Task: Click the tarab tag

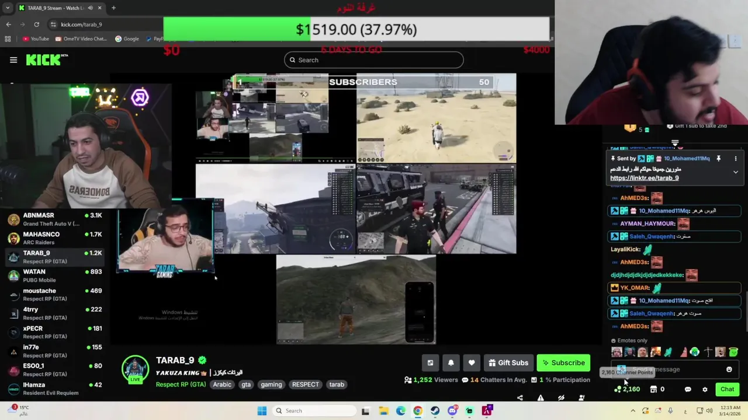Action: point(337,384)
